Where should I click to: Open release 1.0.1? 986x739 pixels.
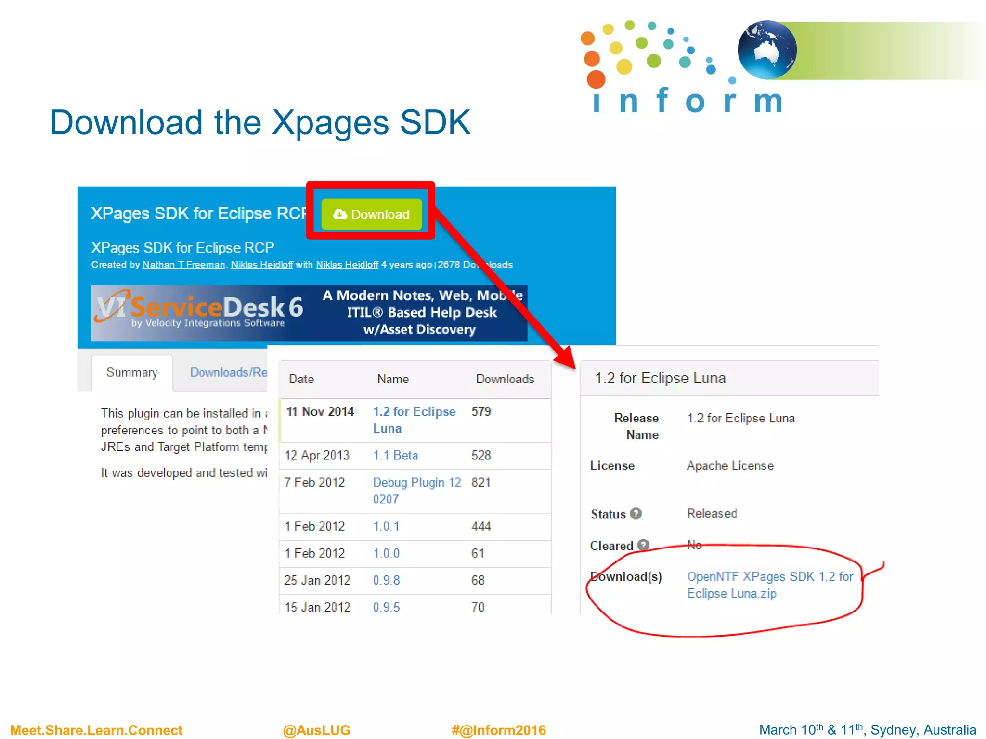(x=386, y=526)
